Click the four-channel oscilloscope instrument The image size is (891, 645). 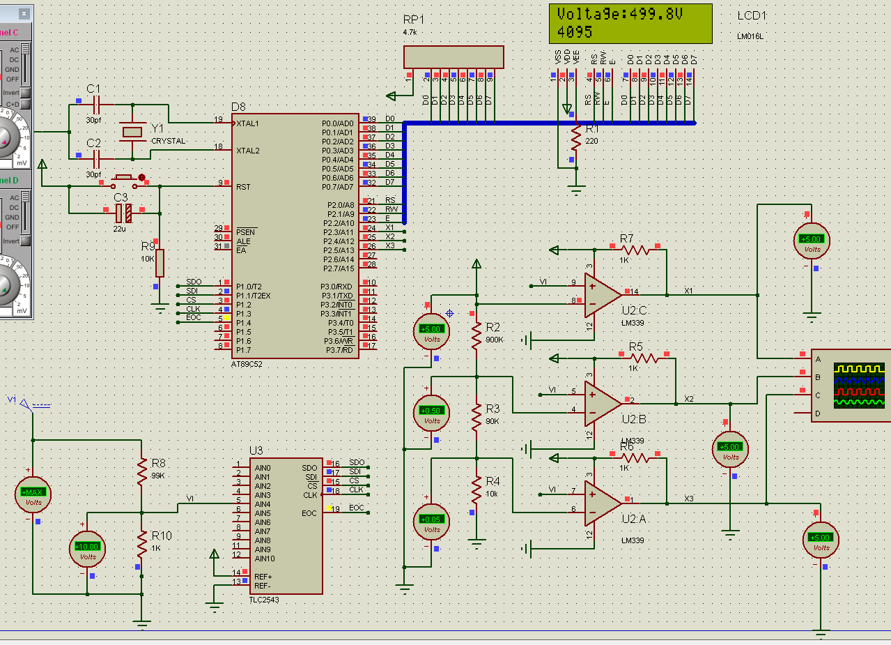click(x=851, y=386)
